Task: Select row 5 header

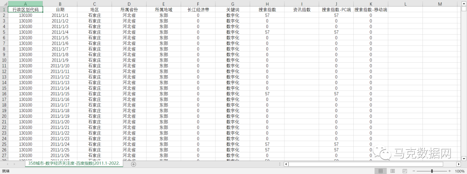Action: pos(4,32)
